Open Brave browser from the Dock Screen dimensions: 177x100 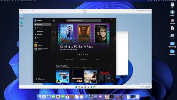click(107, 97)
